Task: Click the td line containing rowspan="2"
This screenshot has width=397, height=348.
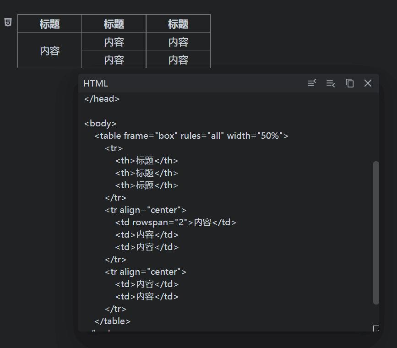Action: click(175, 222)
